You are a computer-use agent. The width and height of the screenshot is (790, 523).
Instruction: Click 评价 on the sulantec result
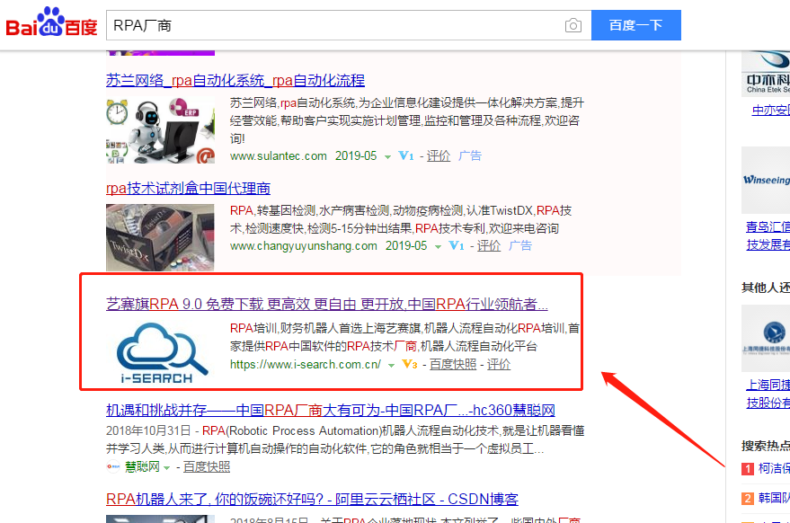[x=439, y=156]
